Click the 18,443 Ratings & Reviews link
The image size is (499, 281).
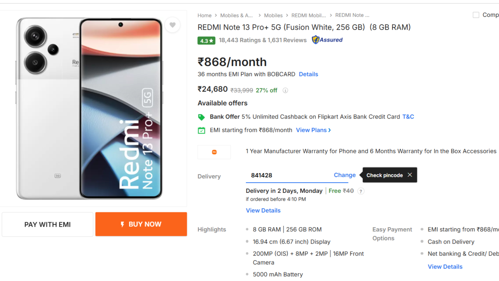pos(263,40)
